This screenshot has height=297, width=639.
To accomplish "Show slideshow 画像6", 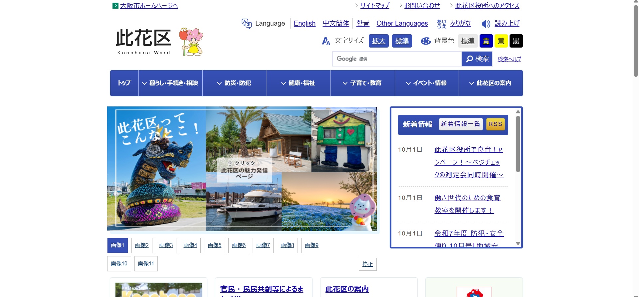I will click(239, 245).
